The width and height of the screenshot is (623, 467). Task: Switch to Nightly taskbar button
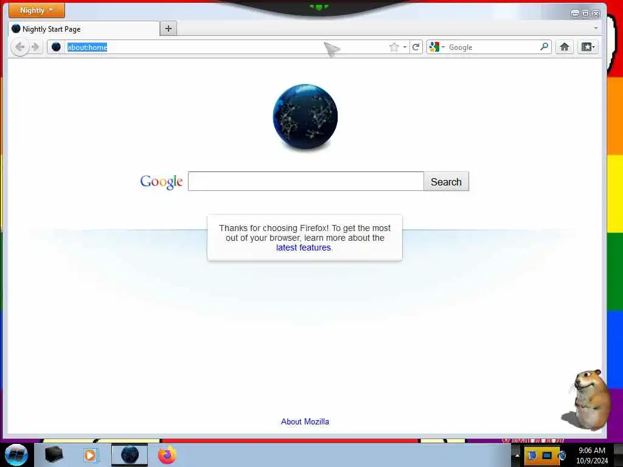[x=130, y=455]
